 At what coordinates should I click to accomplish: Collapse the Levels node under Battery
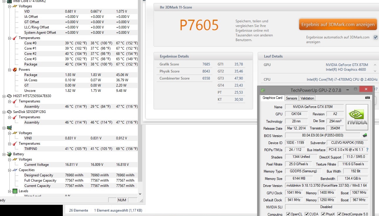pos(9,191)
